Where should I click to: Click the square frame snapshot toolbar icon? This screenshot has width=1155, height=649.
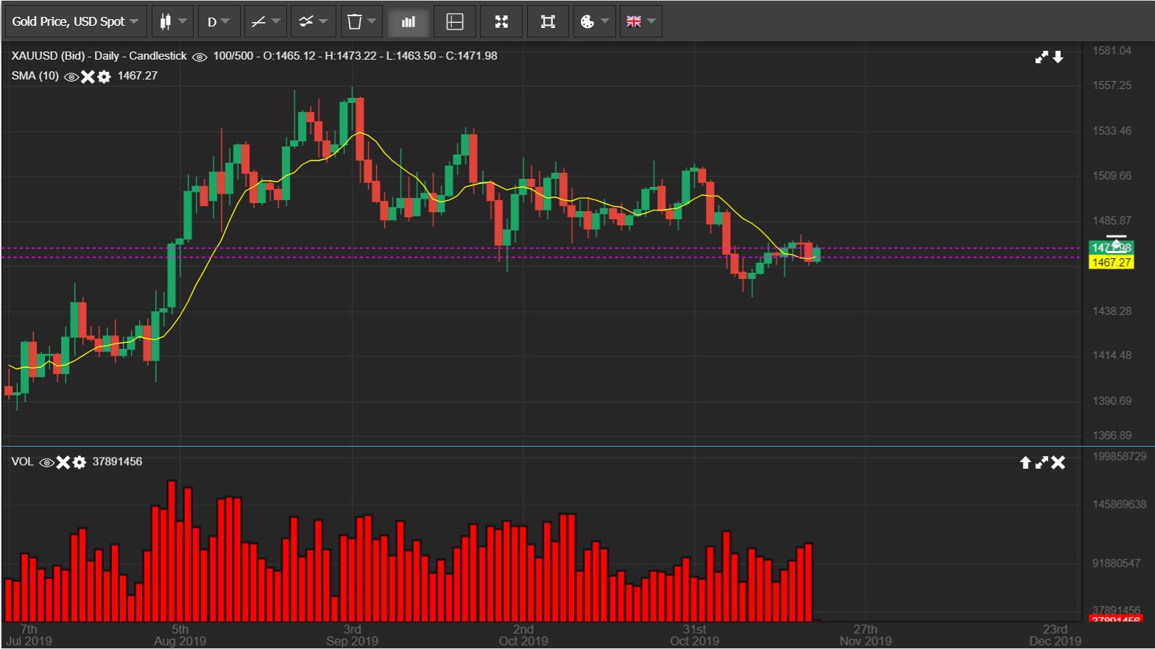(548, 22)
